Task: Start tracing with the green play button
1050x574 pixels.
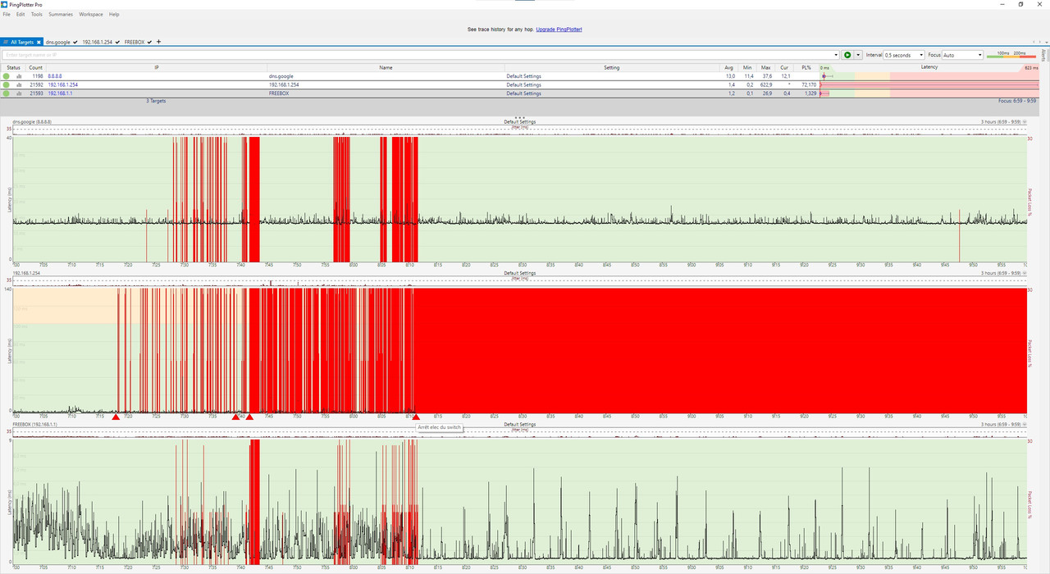Action: (x=847, y=55)
